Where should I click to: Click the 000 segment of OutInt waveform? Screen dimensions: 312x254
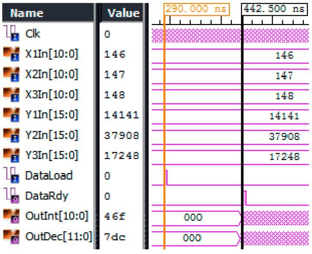click(193, 217)
